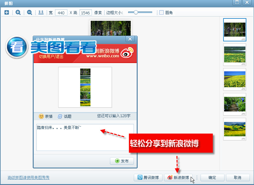
Task: Close the 拼图 window
Action: [247, 2]
